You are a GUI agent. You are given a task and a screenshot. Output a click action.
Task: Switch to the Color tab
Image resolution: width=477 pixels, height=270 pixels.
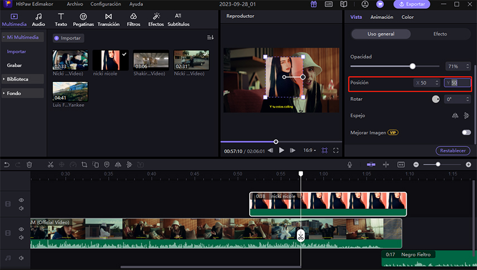pos(407,17)
